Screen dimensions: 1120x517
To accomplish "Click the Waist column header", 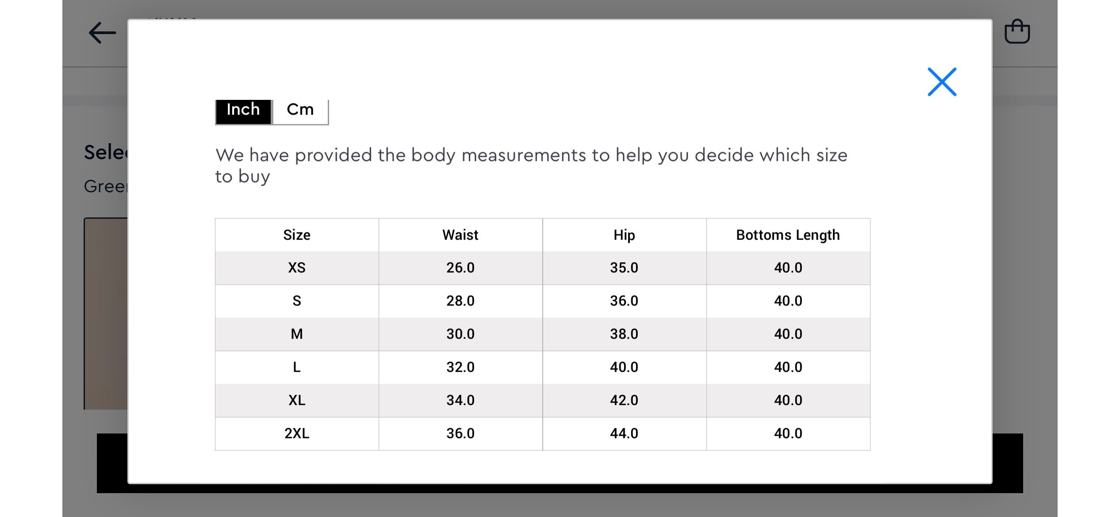I will [460, 235].
